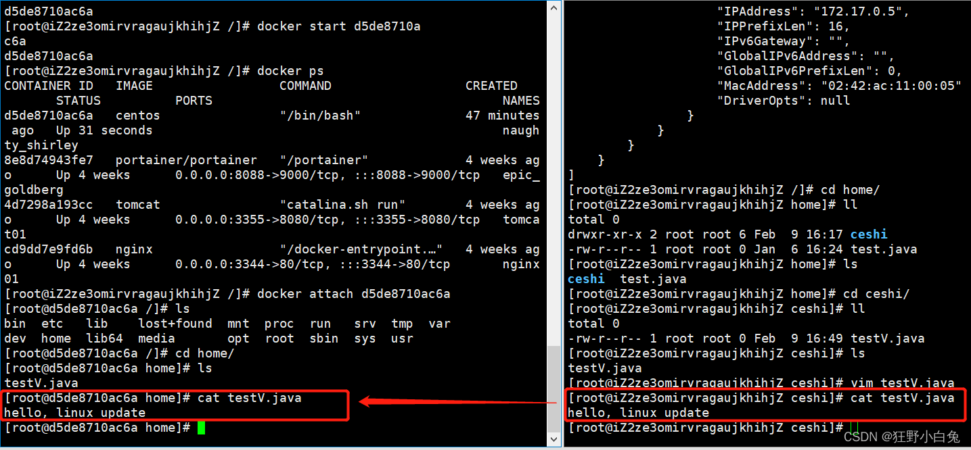Click the "DriverOpts": null line

(784, 101)
